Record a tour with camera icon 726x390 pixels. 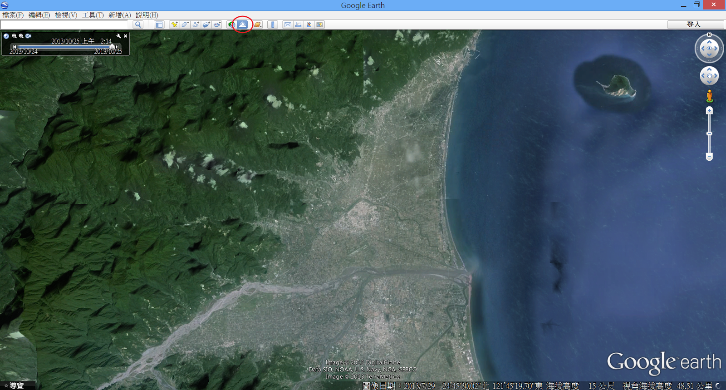click(217, 25)
